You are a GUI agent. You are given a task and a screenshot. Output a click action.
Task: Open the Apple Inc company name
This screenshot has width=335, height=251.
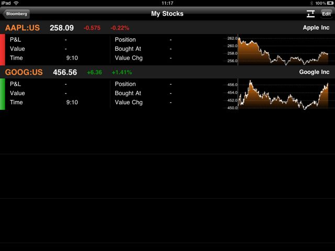[x=316, y=28]
